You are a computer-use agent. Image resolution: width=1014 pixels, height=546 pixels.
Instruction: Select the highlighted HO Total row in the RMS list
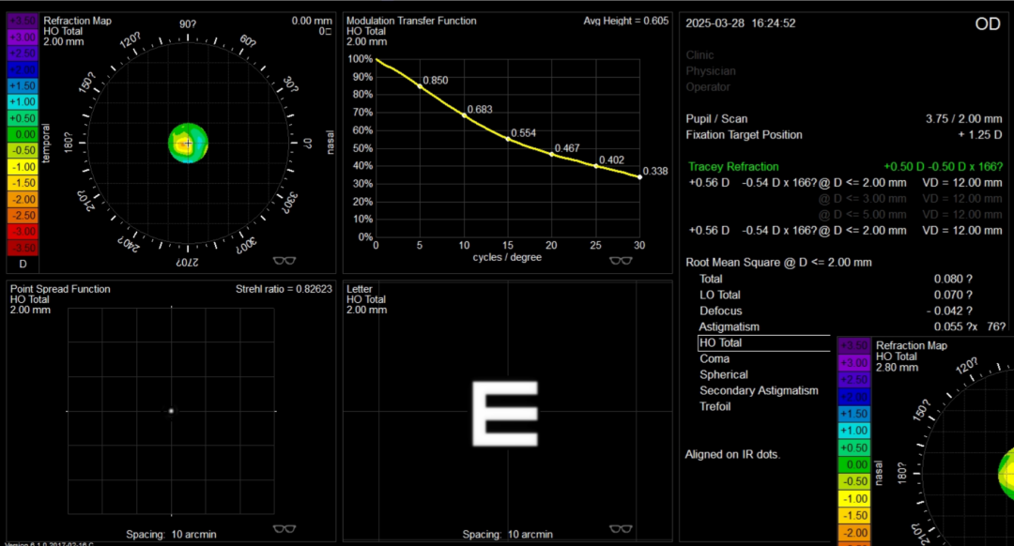point(763,343)
